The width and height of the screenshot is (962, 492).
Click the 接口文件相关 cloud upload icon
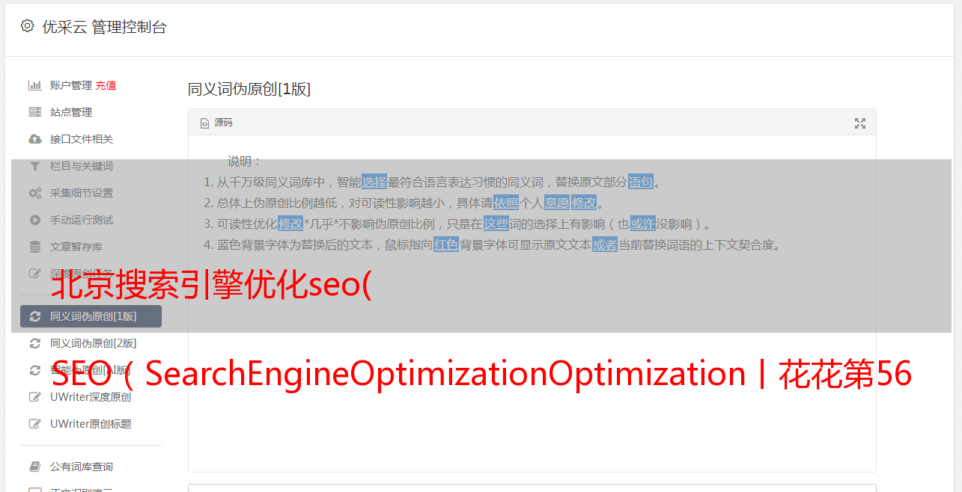[34, 139]
